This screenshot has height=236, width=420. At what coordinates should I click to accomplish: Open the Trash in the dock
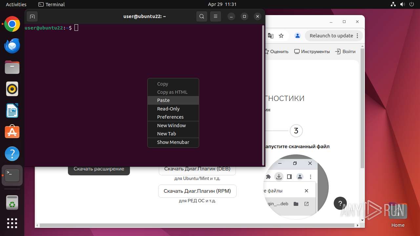[x=12, y=203]
